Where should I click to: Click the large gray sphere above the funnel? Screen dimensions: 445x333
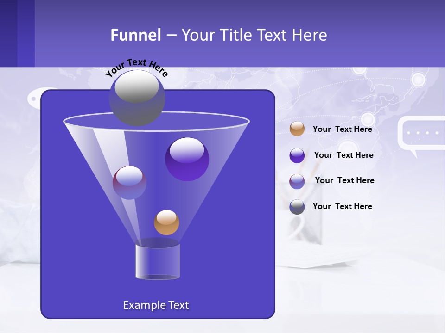(x=137, y=98)
